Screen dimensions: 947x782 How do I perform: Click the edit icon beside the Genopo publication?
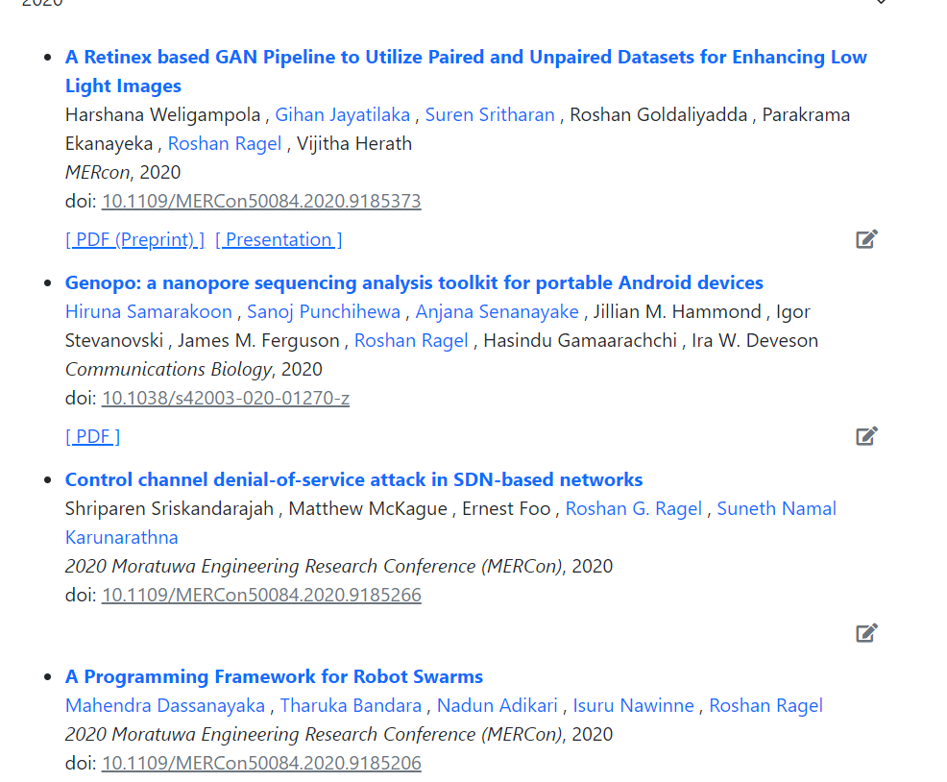point(866,435)
